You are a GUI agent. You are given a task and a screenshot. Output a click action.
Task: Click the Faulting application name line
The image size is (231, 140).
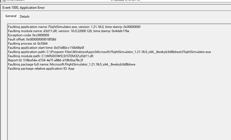pos(74,27)
